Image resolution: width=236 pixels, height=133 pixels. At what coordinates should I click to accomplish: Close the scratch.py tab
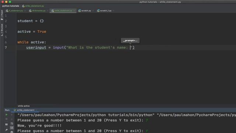pyautogui.click(x=93, y=11)
